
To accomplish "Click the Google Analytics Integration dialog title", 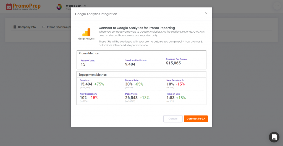I will tap(96, 14).
